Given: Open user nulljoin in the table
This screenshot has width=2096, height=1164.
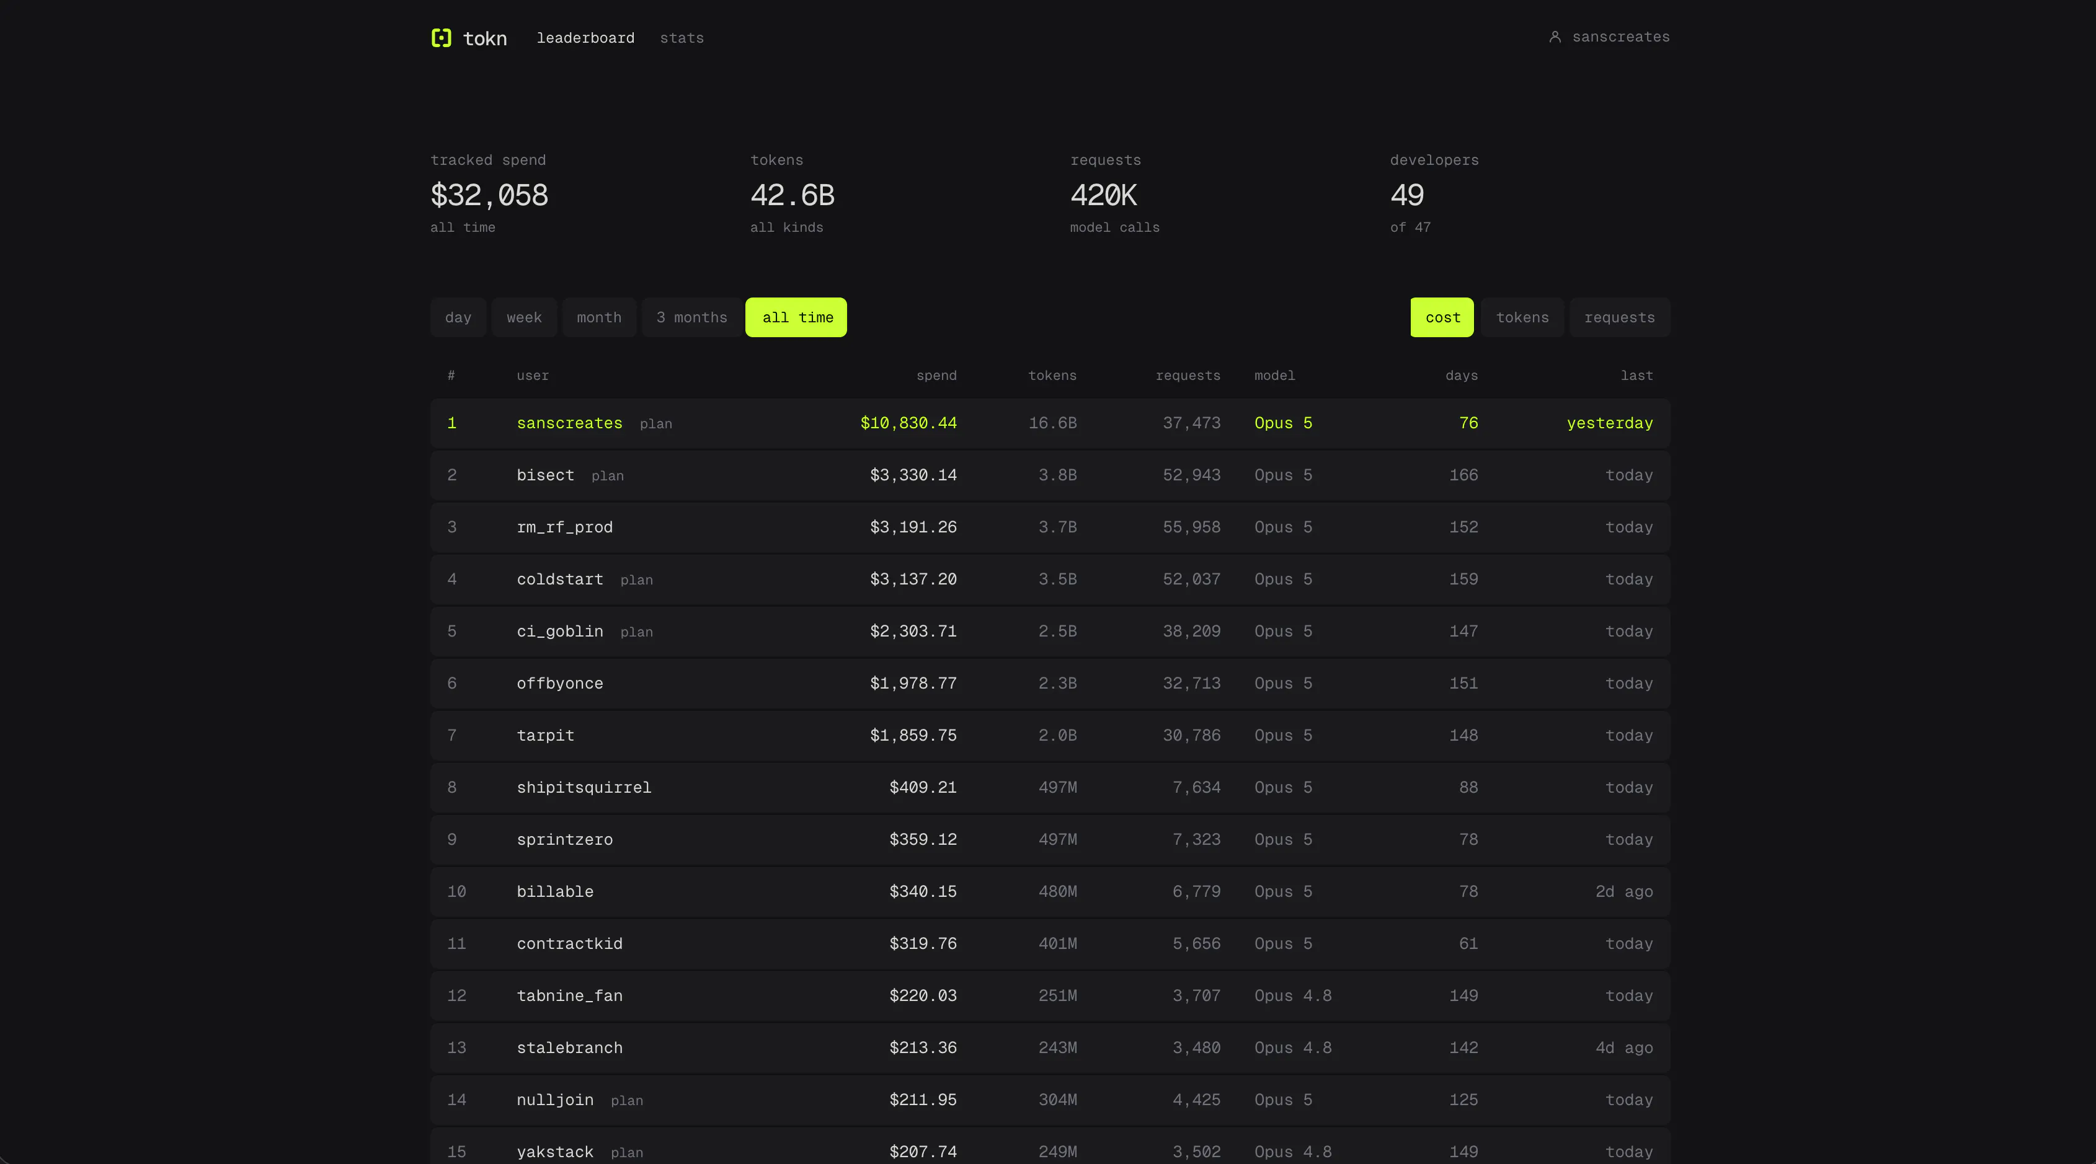Looking at the screenshot, I should [555, 1100].
